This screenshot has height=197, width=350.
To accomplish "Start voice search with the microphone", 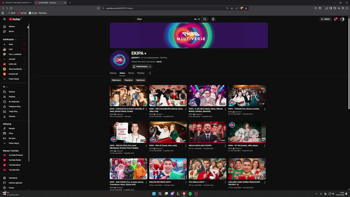I will point(213,19).
